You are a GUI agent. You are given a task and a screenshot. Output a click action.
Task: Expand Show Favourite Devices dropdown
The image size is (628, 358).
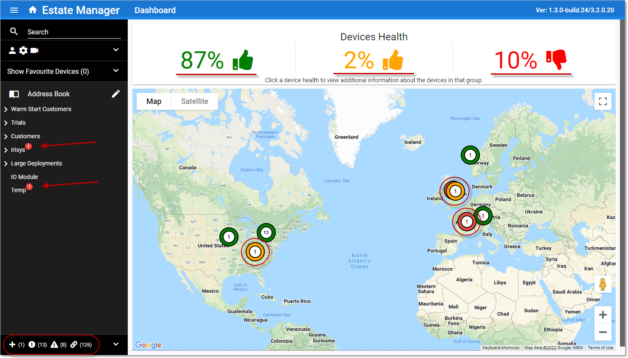point(116,70)
